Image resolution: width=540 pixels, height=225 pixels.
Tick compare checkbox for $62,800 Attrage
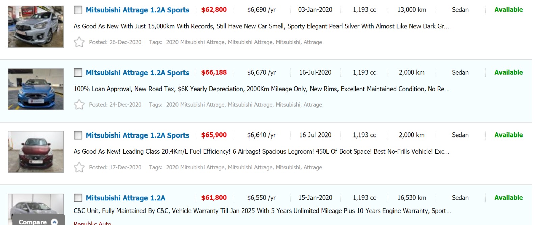pos(78,10)
